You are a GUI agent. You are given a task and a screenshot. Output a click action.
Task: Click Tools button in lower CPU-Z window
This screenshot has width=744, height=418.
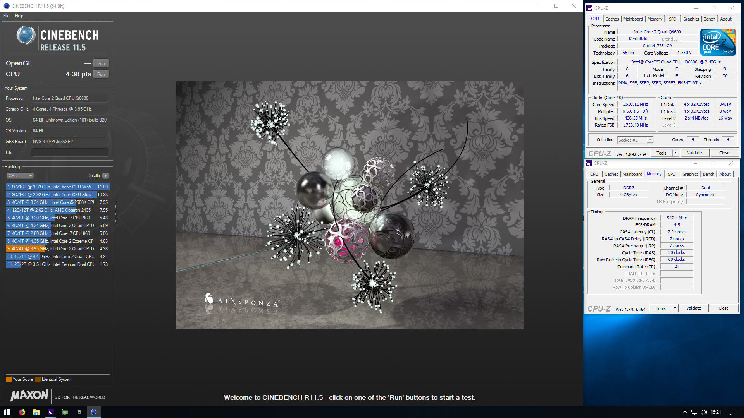(660, 308)
